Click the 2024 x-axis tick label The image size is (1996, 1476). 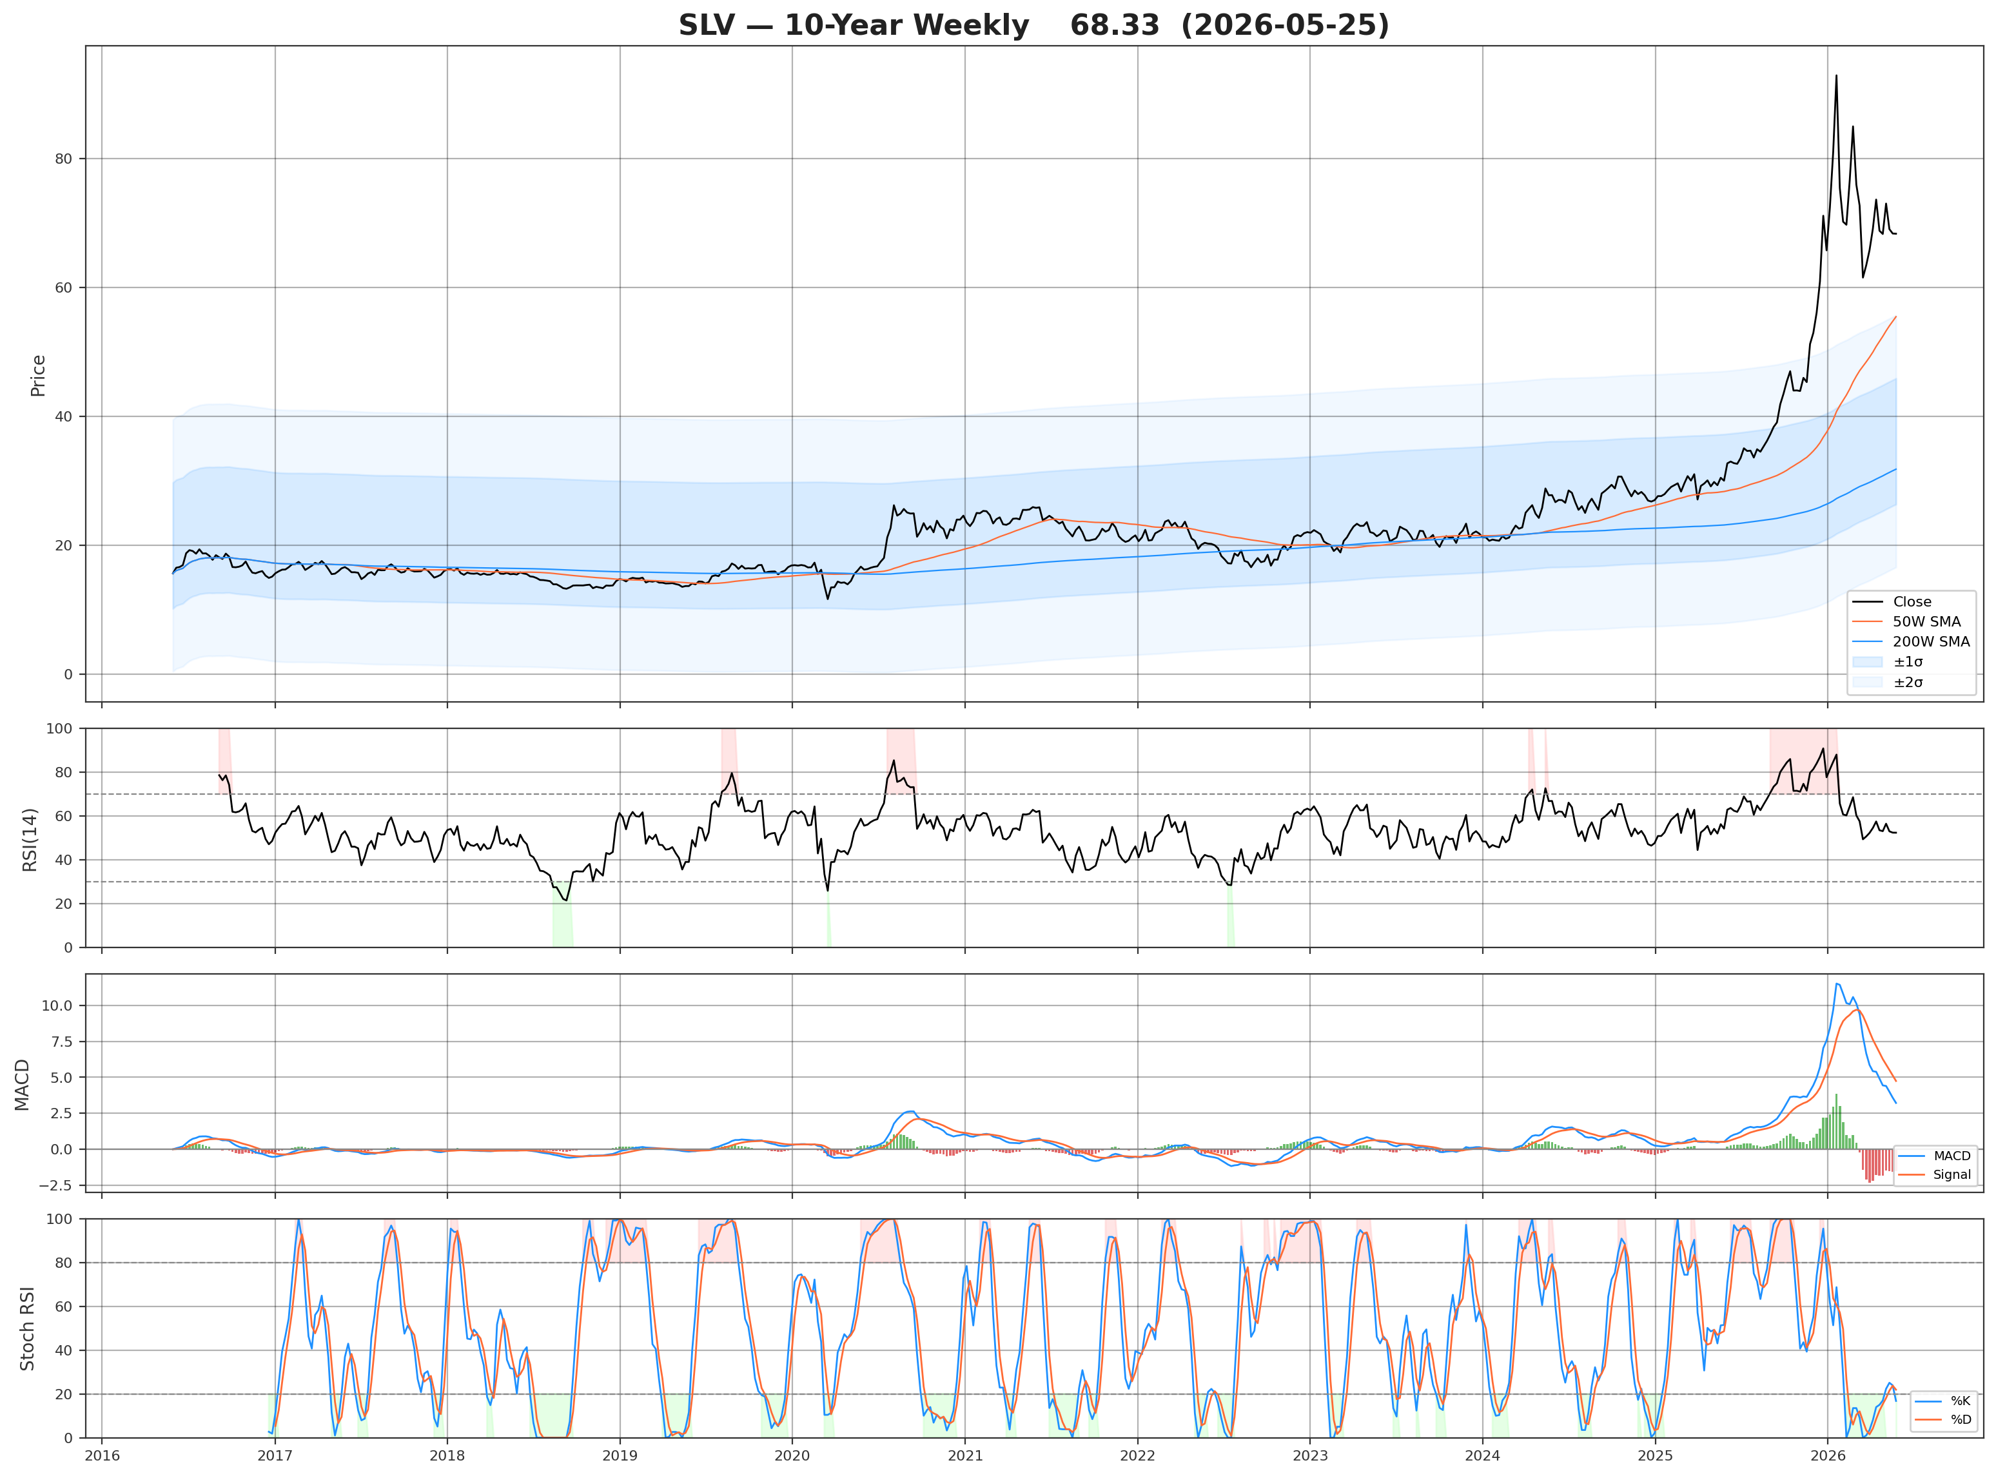click(x=1483, y=1457)
